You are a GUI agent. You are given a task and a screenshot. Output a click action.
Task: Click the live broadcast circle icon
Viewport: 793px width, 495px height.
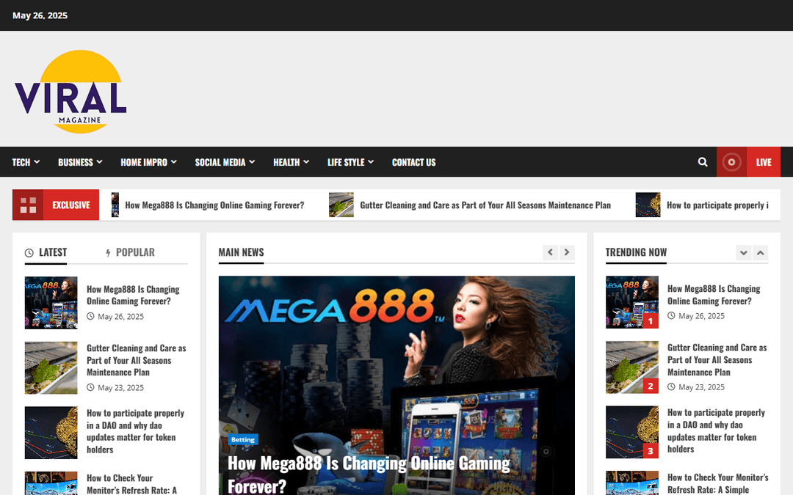pyautogui.click(x=731, y=162)
